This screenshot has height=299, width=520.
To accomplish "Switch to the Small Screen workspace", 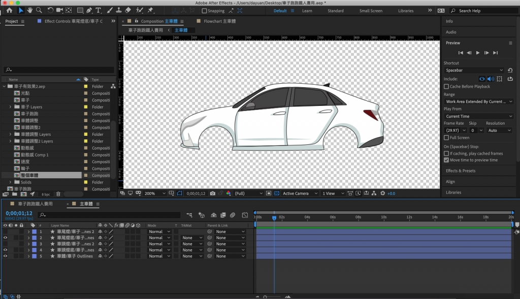I will [371, 11].
